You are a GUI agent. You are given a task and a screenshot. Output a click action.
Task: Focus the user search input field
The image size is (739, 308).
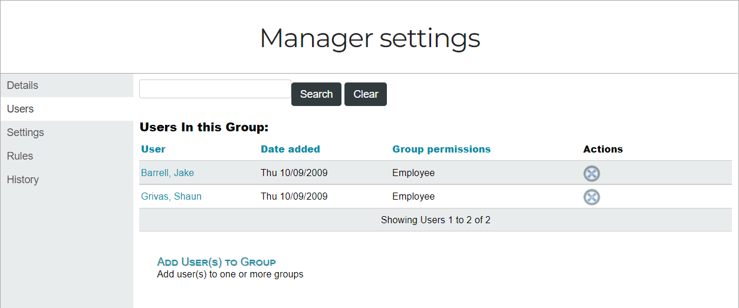point(215,89)
